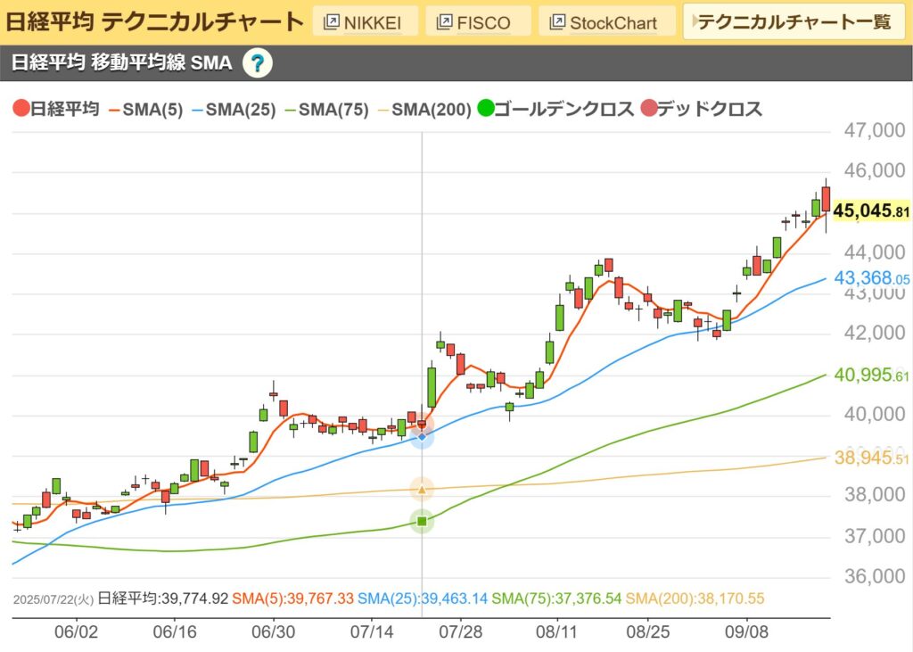Click the external link icon beside NIKKEI
913x652 pixels.
(332, 22)
